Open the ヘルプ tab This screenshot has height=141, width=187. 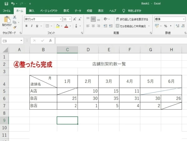[x=113, y=11]
